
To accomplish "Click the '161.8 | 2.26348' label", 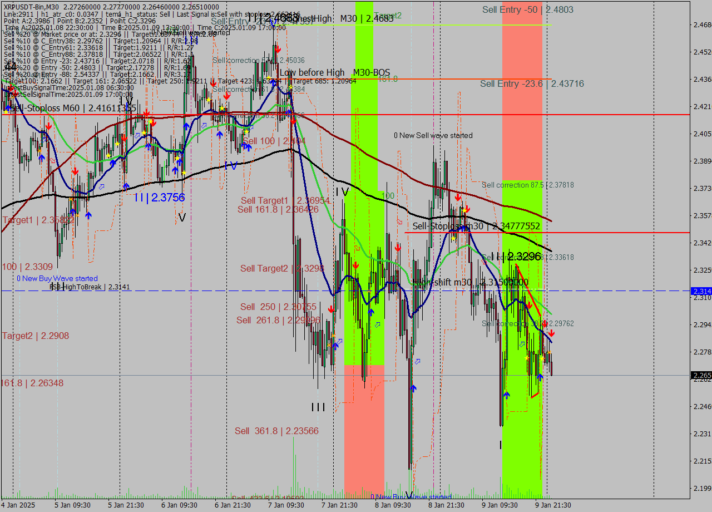I will click(x=32, y=383).
